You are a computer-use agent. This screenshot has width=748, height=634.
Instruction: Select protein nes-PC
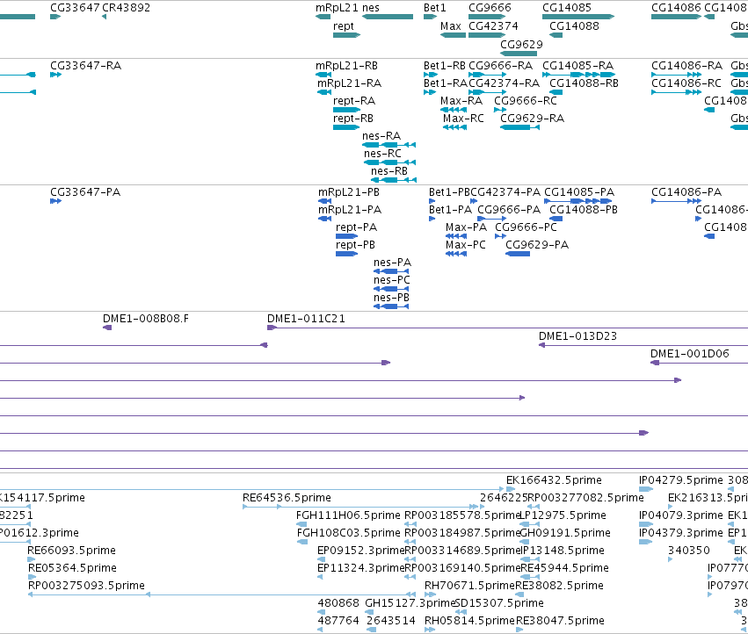click(392, 280)
